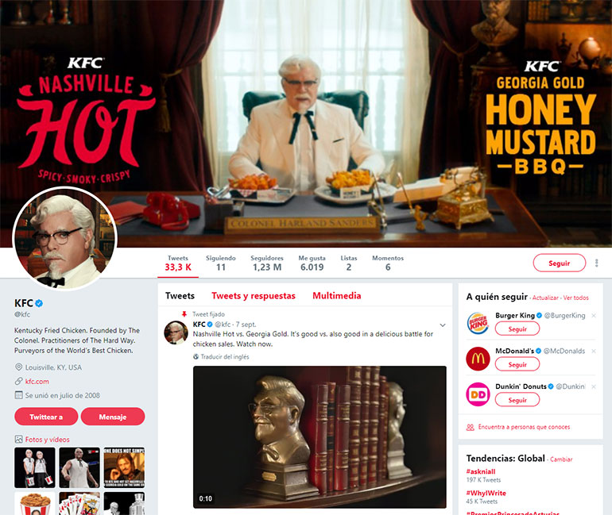The image size is (612, 515).
Task: Click the McDonald's avatar logo
Action: click(478, 359)
